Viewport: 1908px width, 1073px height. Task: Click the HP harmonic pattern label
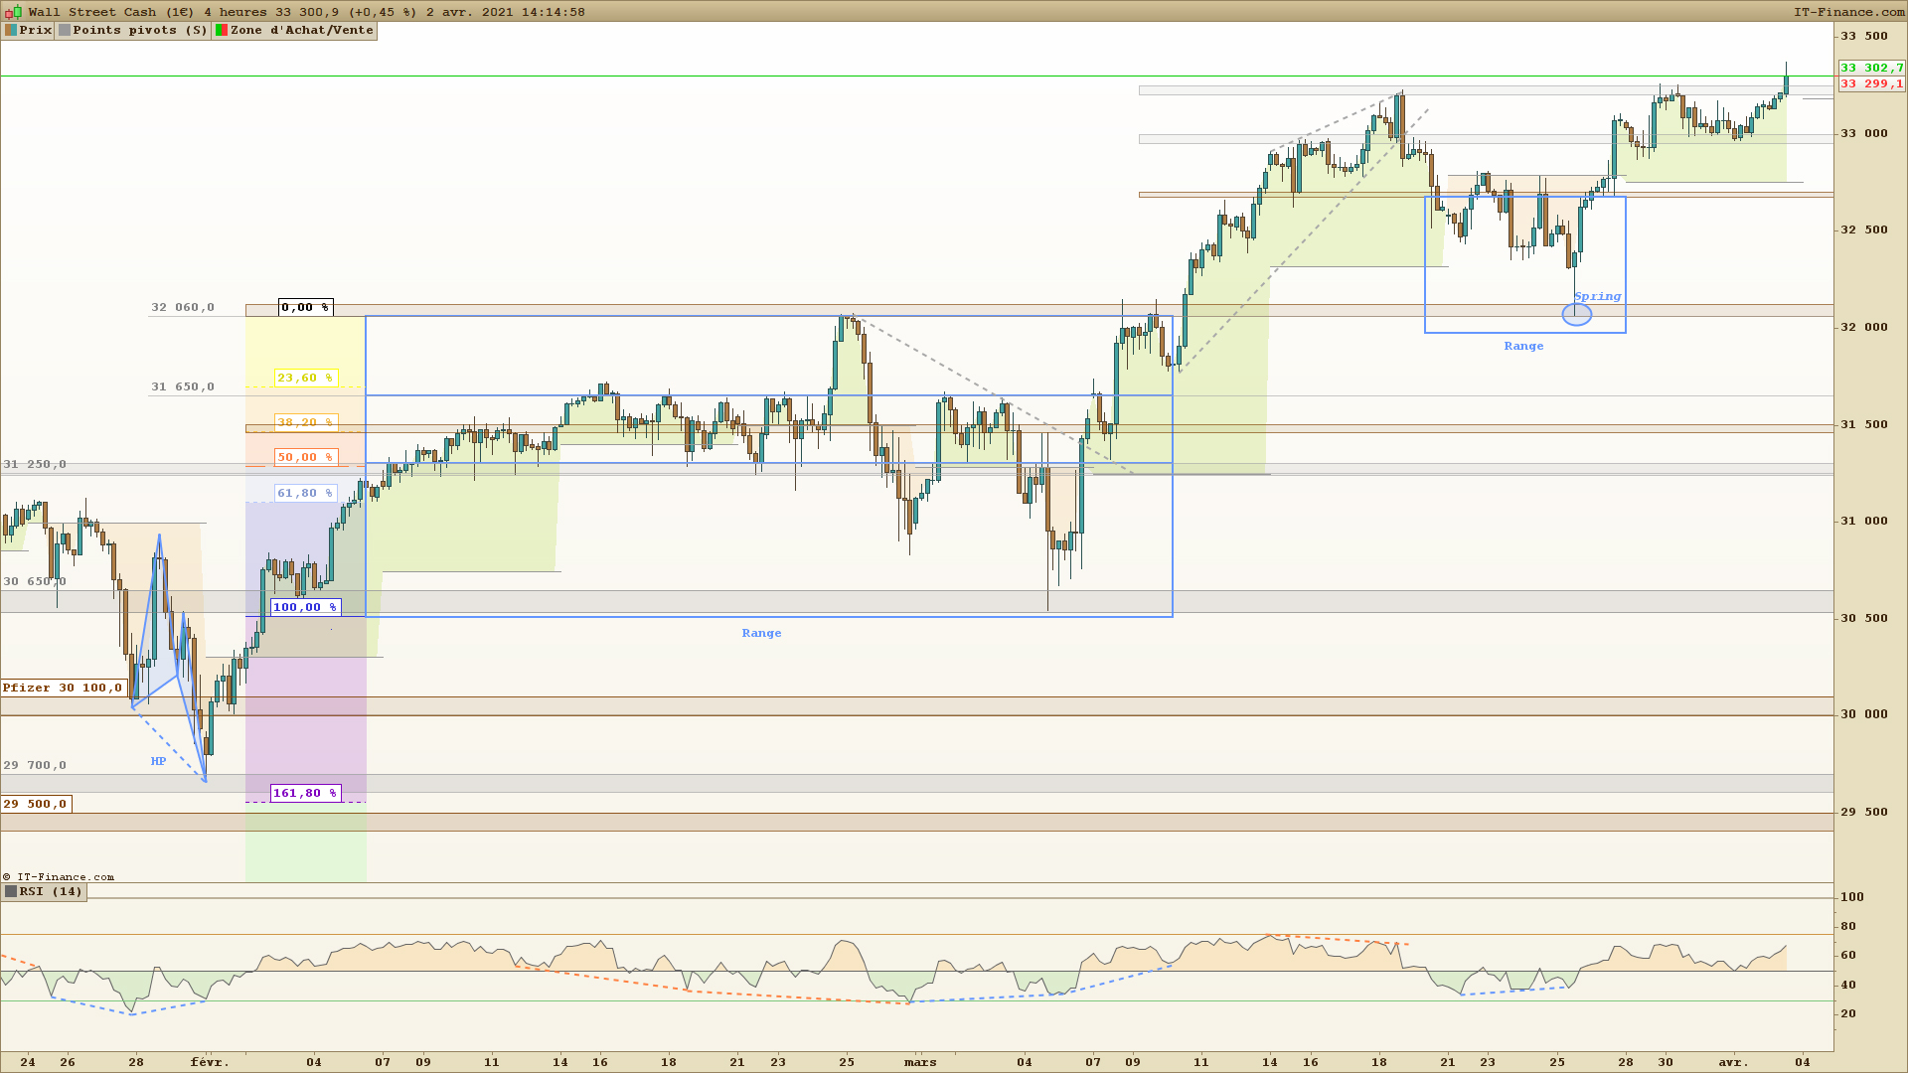click(x=158, y=761)
